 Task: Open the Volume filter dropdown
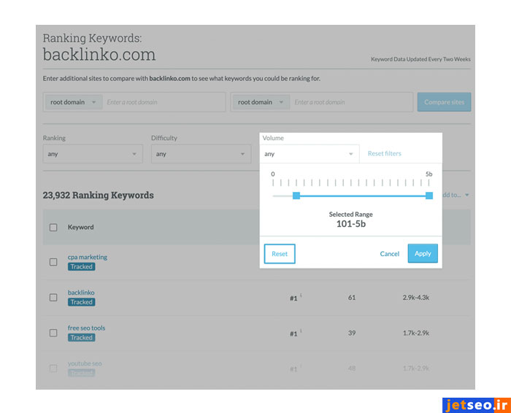310,154
